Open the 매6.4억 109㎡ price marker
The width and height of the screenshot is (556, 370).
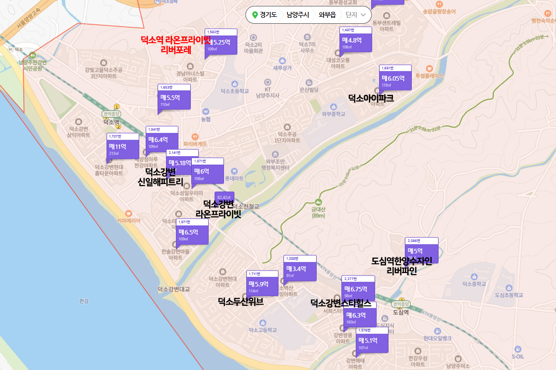(162, 139)
